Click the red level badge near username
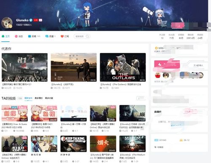Screen dimensions: 211x163 point(36,20)
